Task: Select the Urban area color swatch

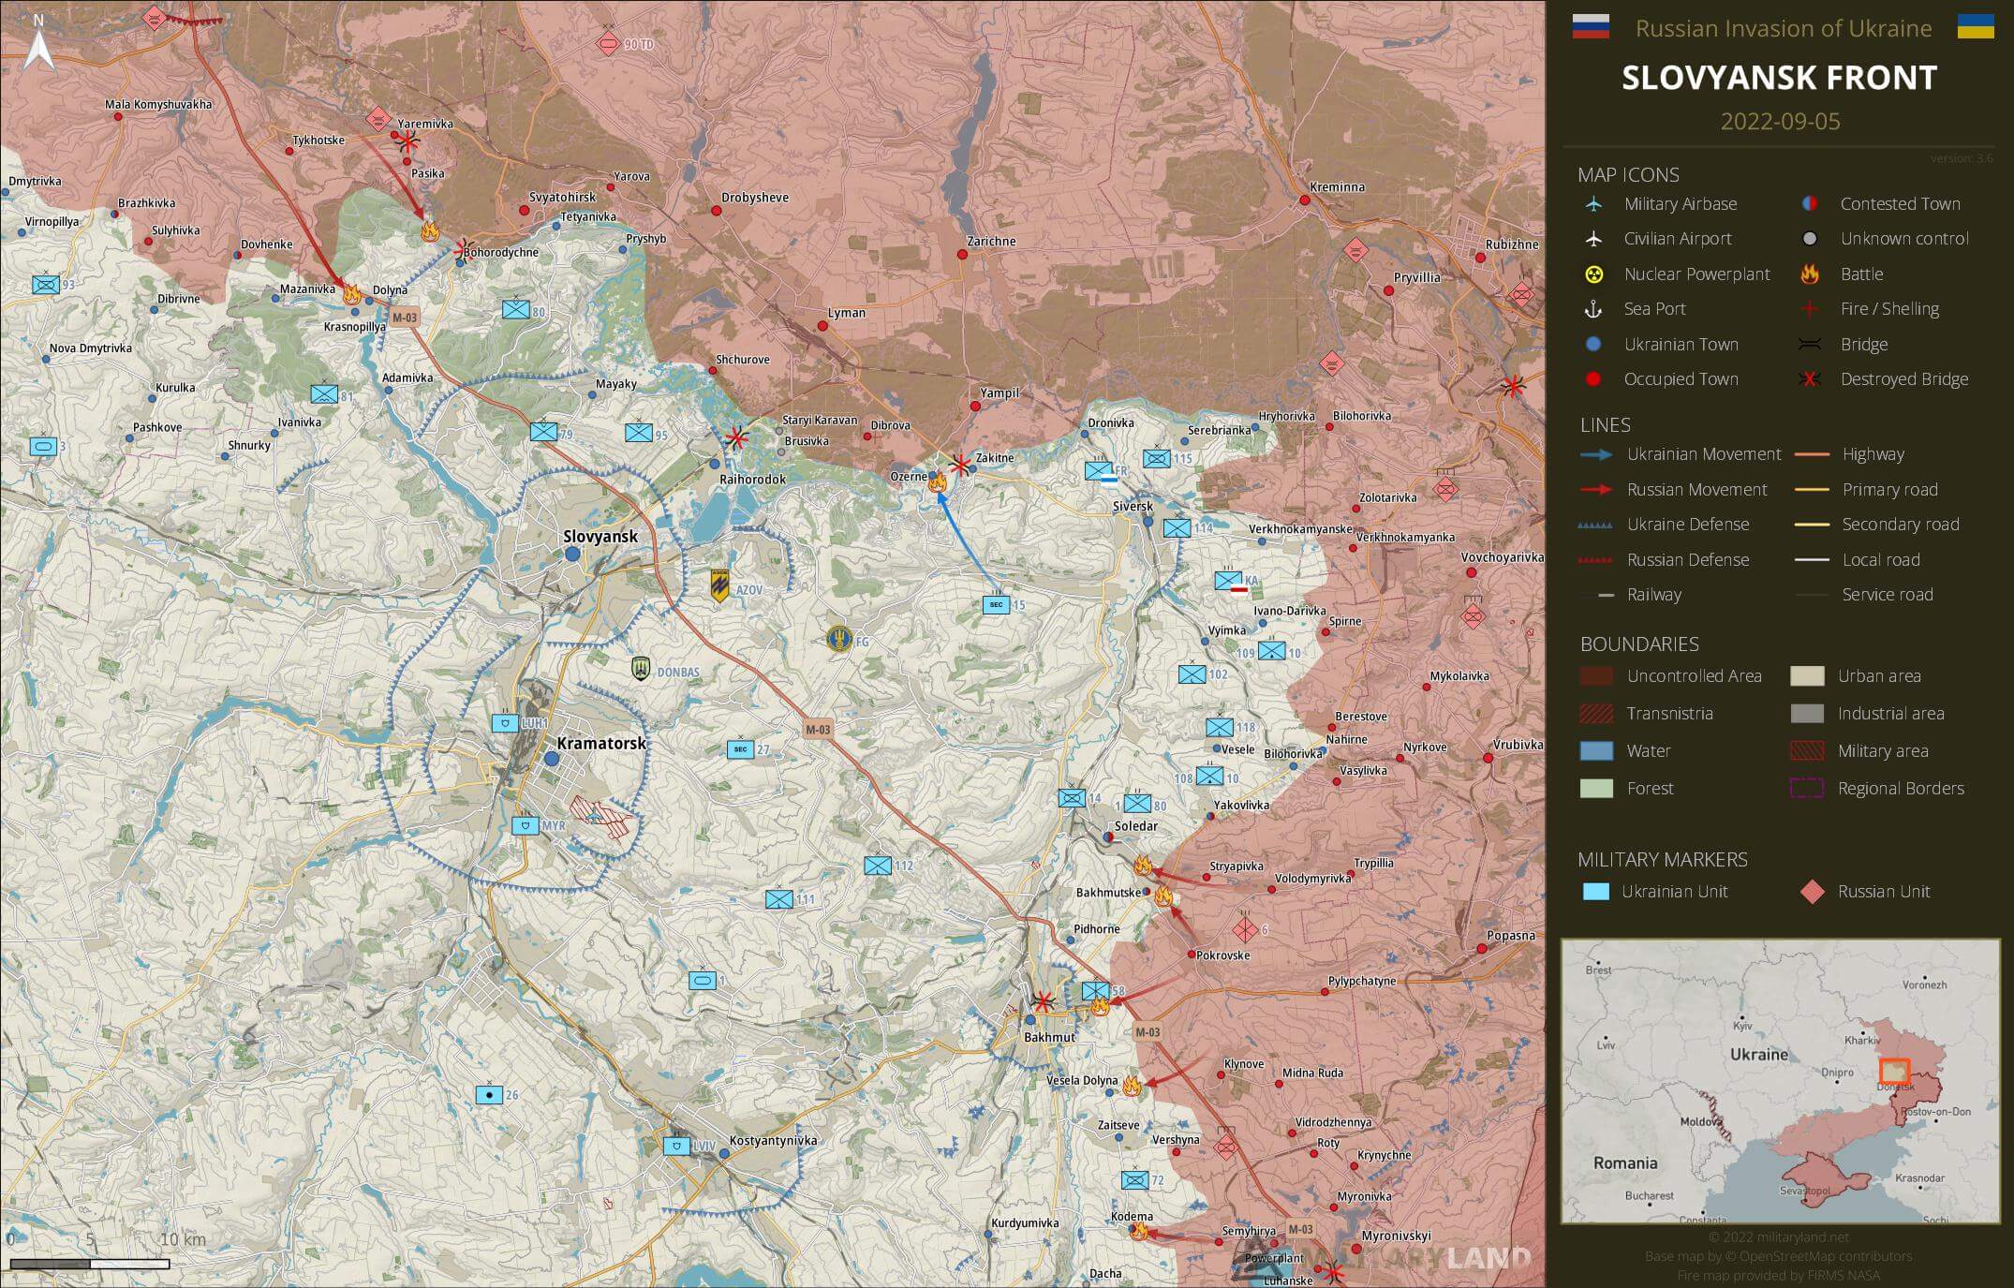Action: pos(1807,676)
